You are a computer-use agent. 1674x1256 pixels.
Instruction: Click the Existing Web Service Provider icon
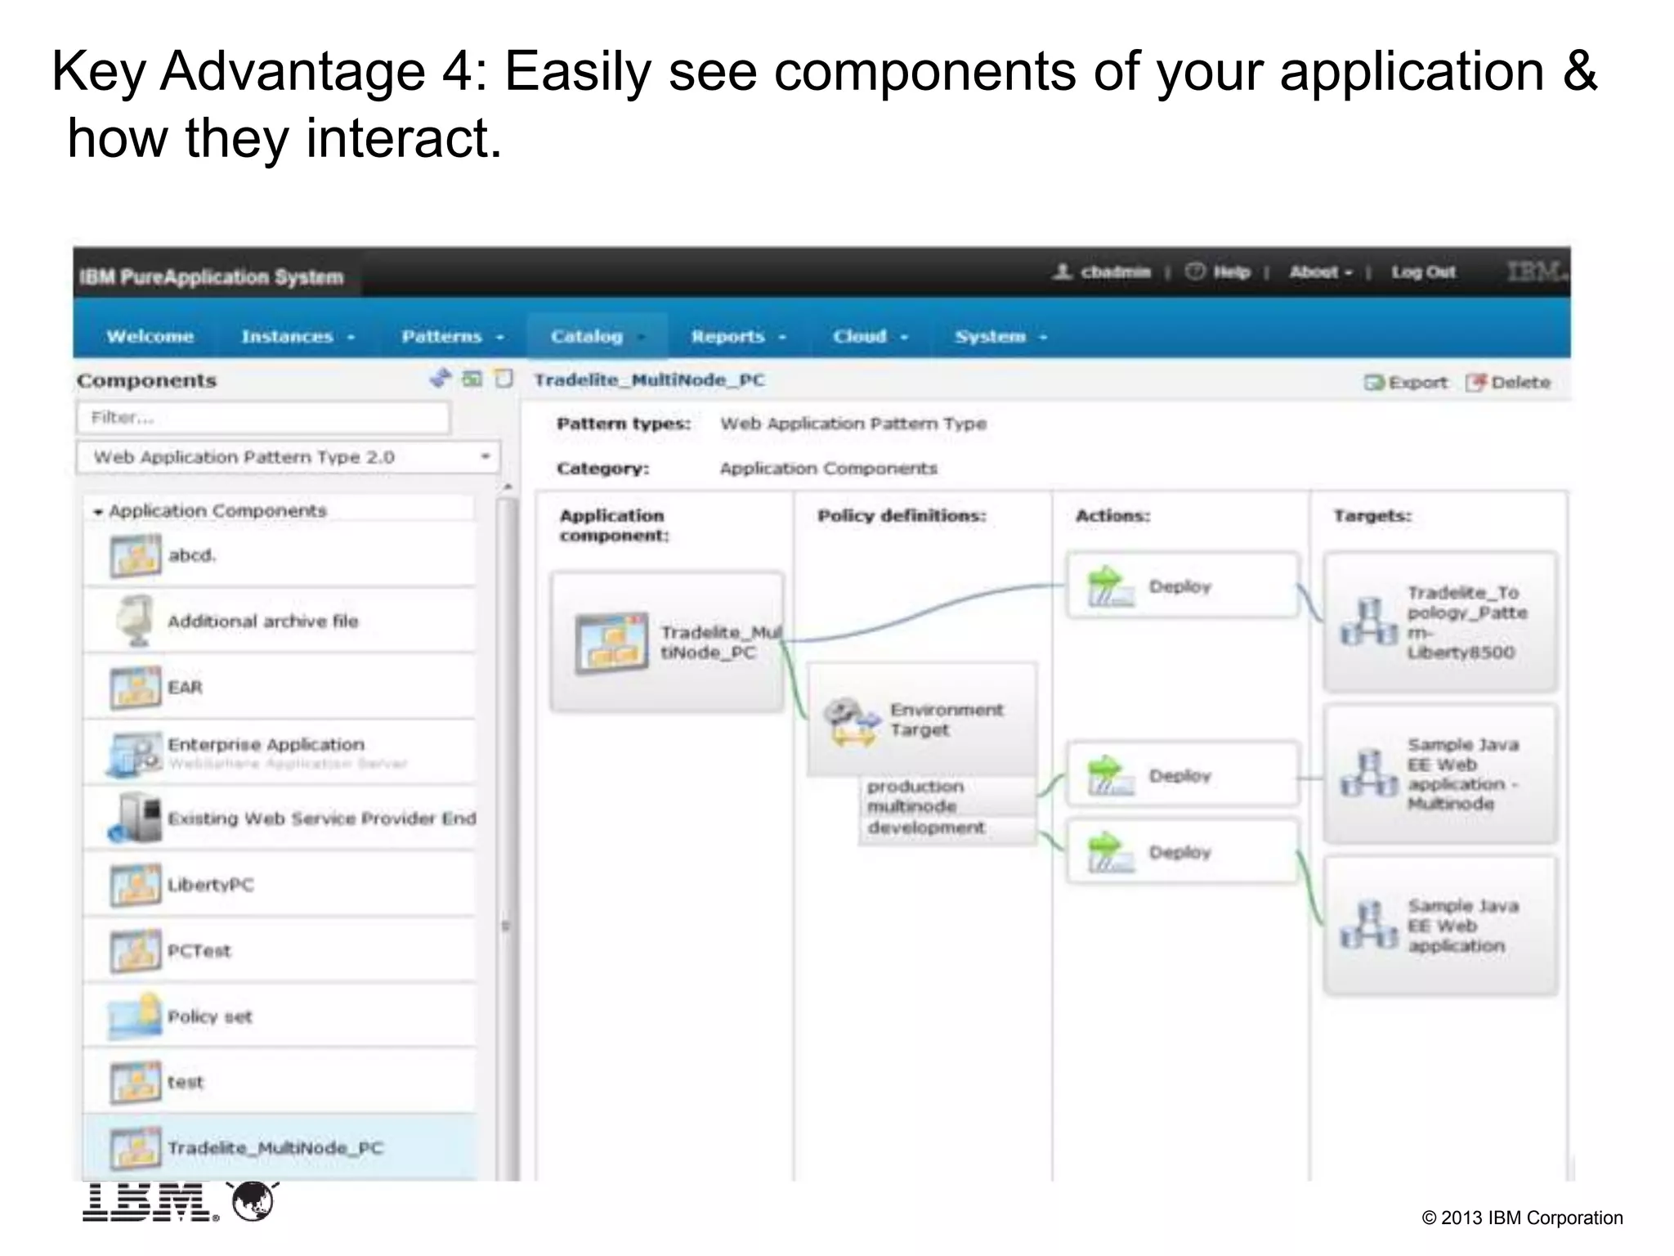135,819
